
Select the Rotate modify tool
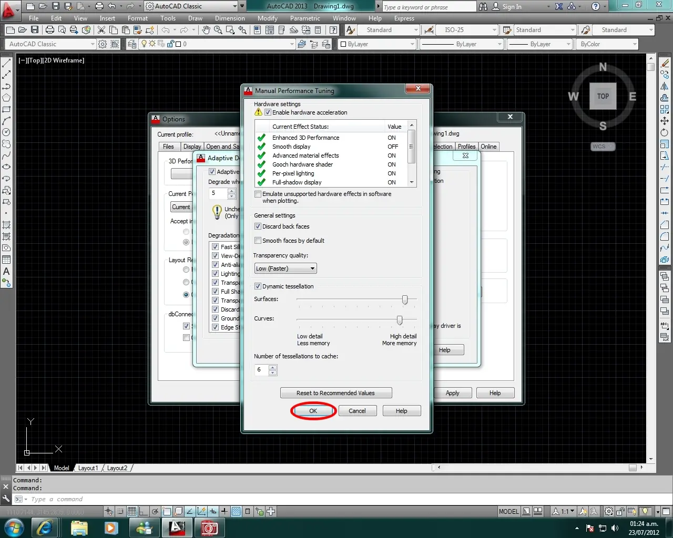click(665, 132)
